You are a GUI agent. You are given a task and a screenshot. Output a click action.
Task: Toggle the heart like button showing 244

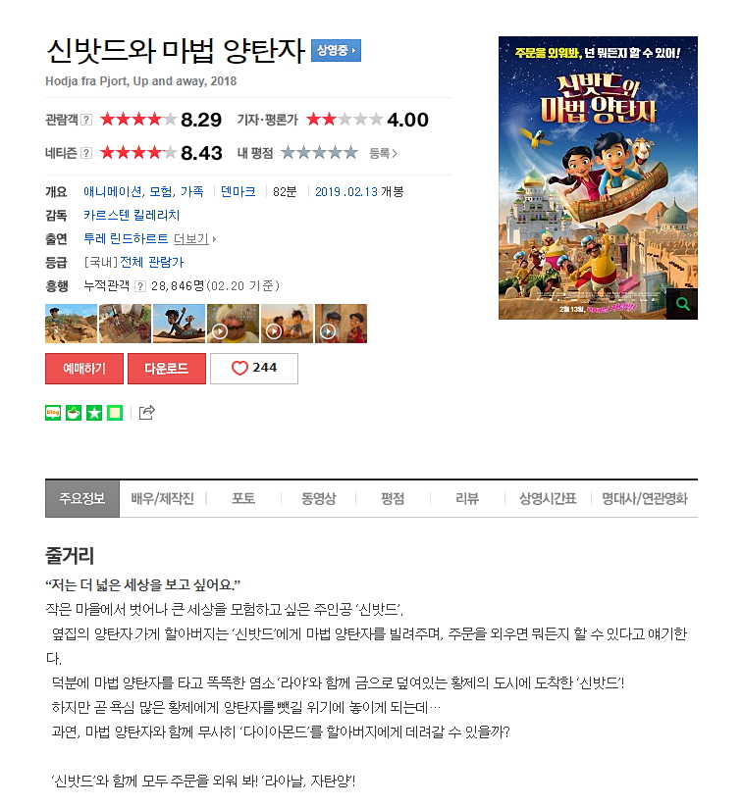254,369
